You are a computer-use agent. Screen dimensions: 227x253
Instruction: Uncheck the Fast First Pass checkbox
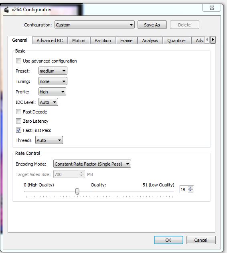18,130
